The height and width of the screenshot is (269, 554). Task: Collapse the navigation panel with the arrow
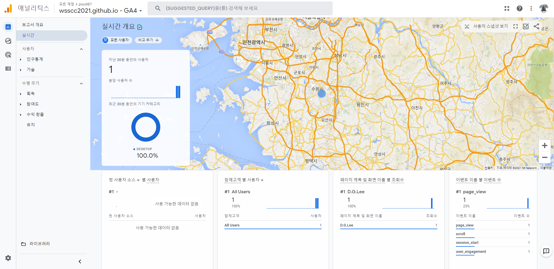[x=80, y=261]
